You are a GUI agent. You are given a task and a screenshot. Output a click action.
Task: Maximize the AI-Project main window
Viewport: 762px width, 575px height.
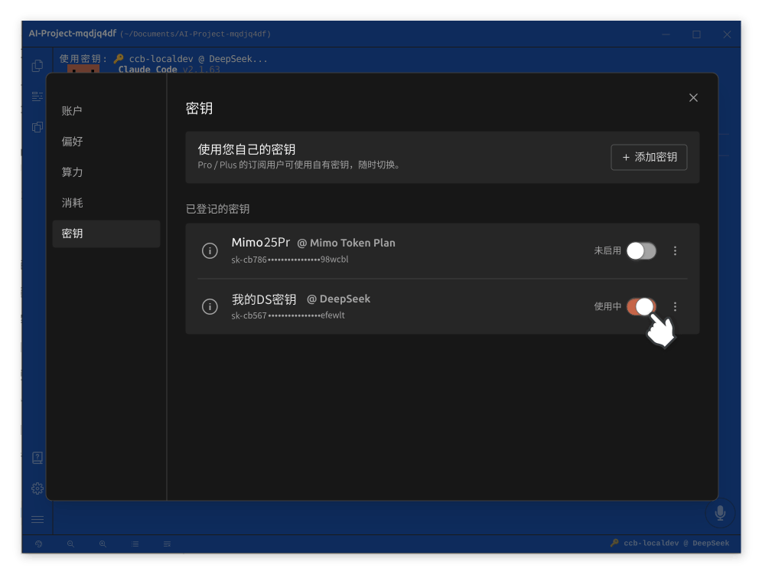click(x=696, y=34)
